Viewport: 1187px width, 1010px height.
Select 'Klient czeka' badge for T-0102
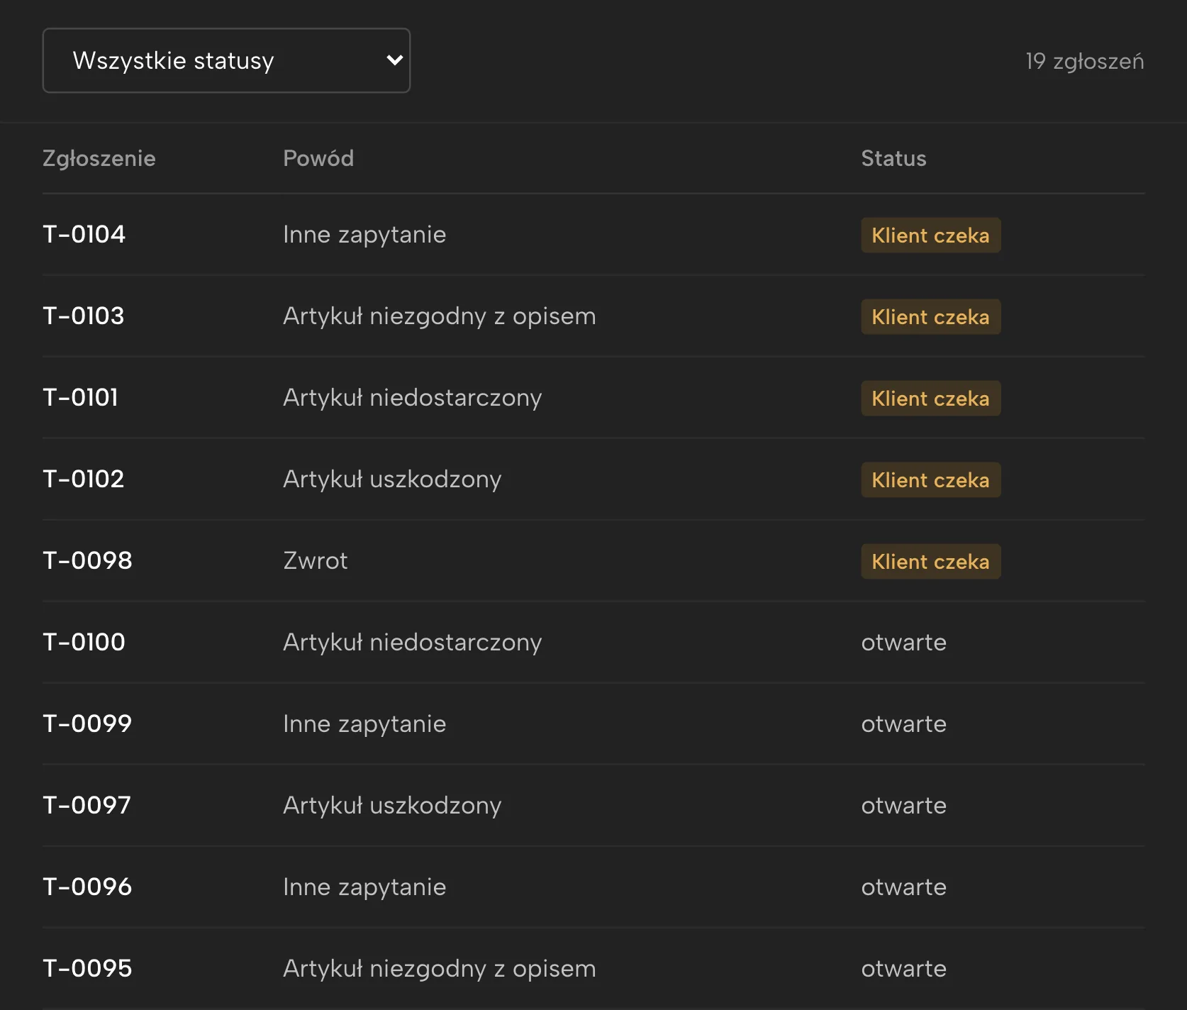point(930,479)
